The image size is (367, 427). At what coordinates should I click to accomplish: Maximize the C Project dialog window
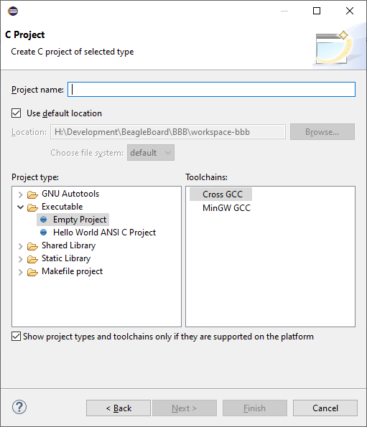coord(317,11)
